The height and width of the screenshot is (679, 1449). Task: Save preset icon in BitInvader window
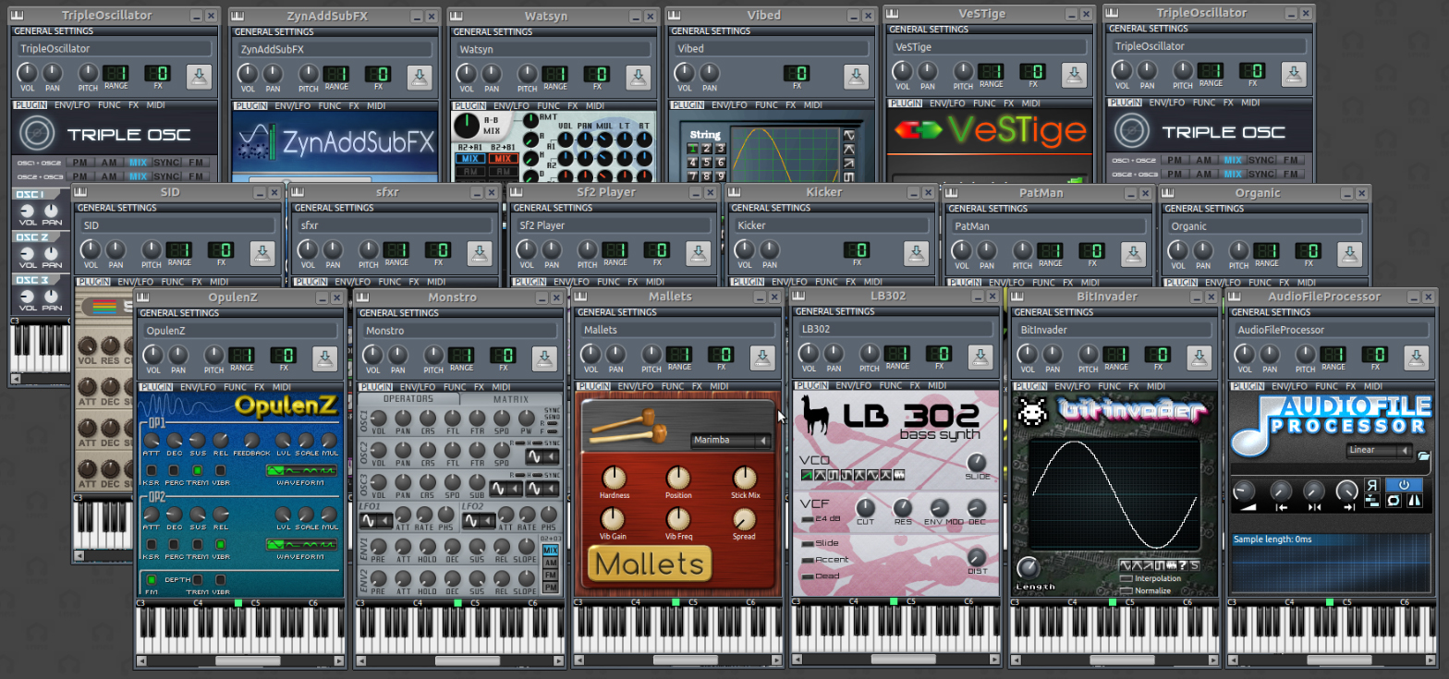(x=1199, y=358)
